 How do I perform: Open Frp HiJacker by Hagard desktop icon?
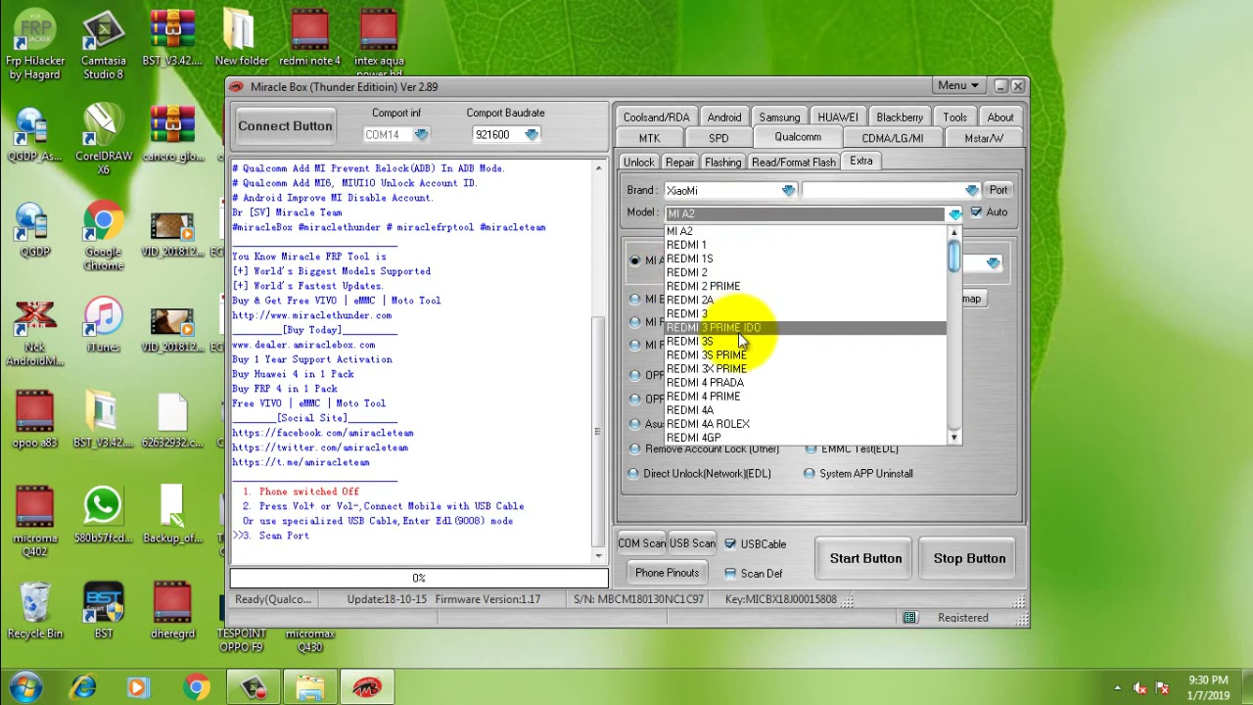pos(34,45)
